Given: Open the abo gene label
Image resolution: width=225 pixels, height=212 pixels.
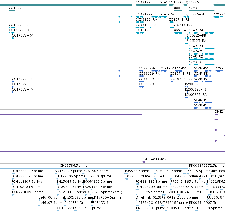Looking at the screenshot, I should click(x=177, y=8).
